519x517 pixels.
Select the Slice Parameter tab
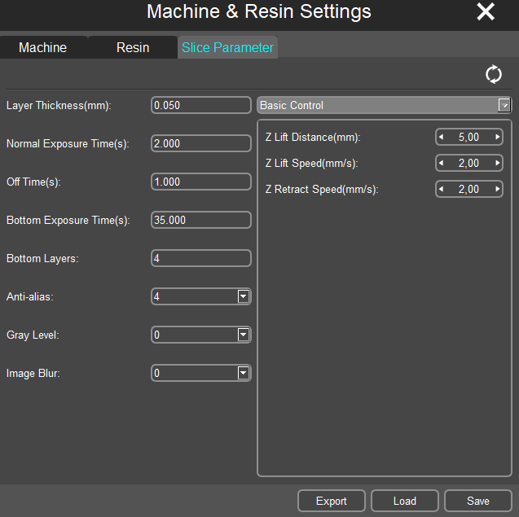[x=227, y=47]
